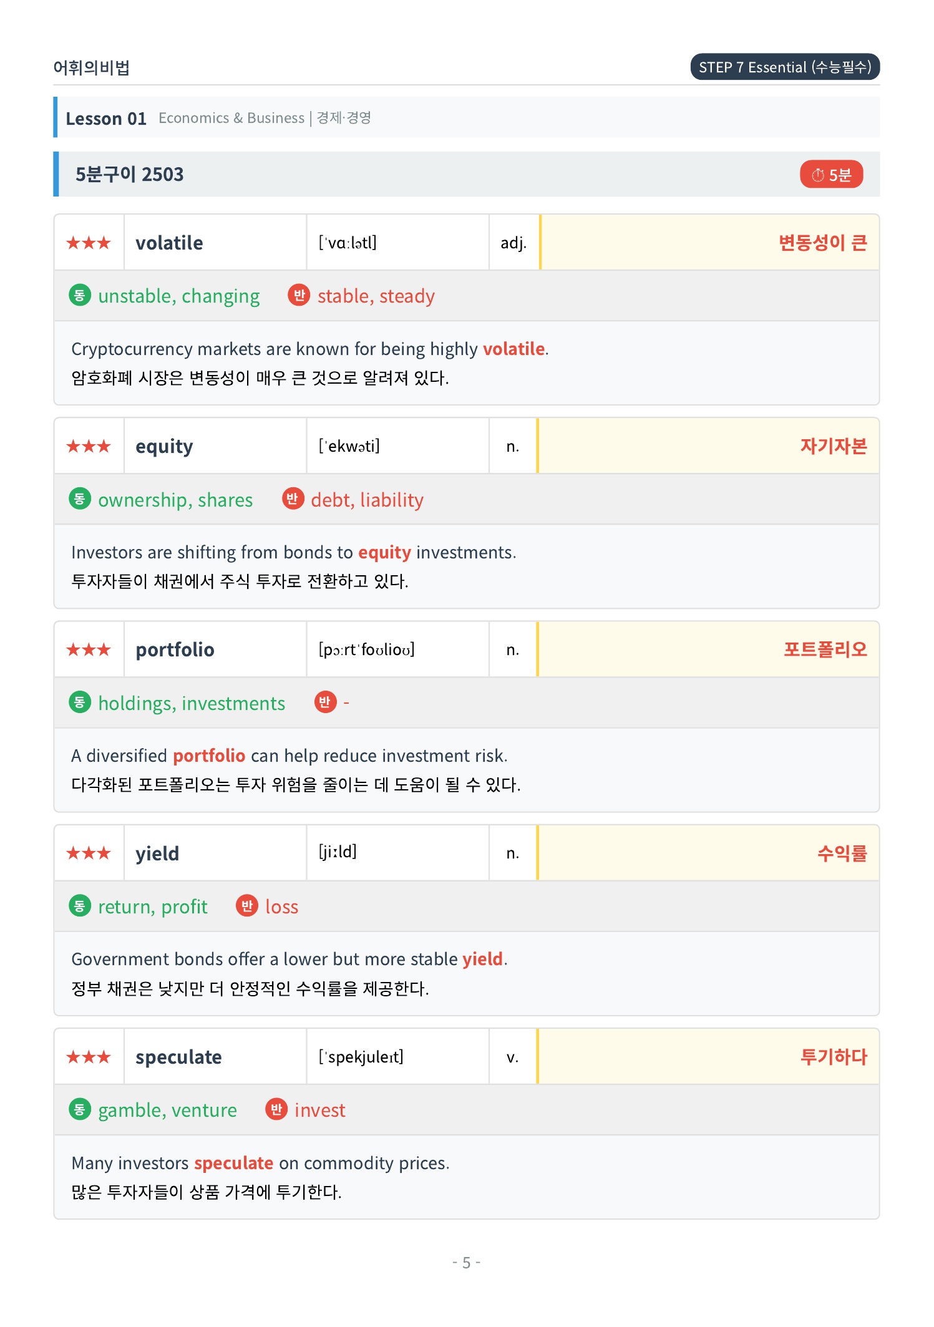934x1327 pixels.
Task: Click the highlighted word speculate in the sentence
Action: pos(234,1163)
